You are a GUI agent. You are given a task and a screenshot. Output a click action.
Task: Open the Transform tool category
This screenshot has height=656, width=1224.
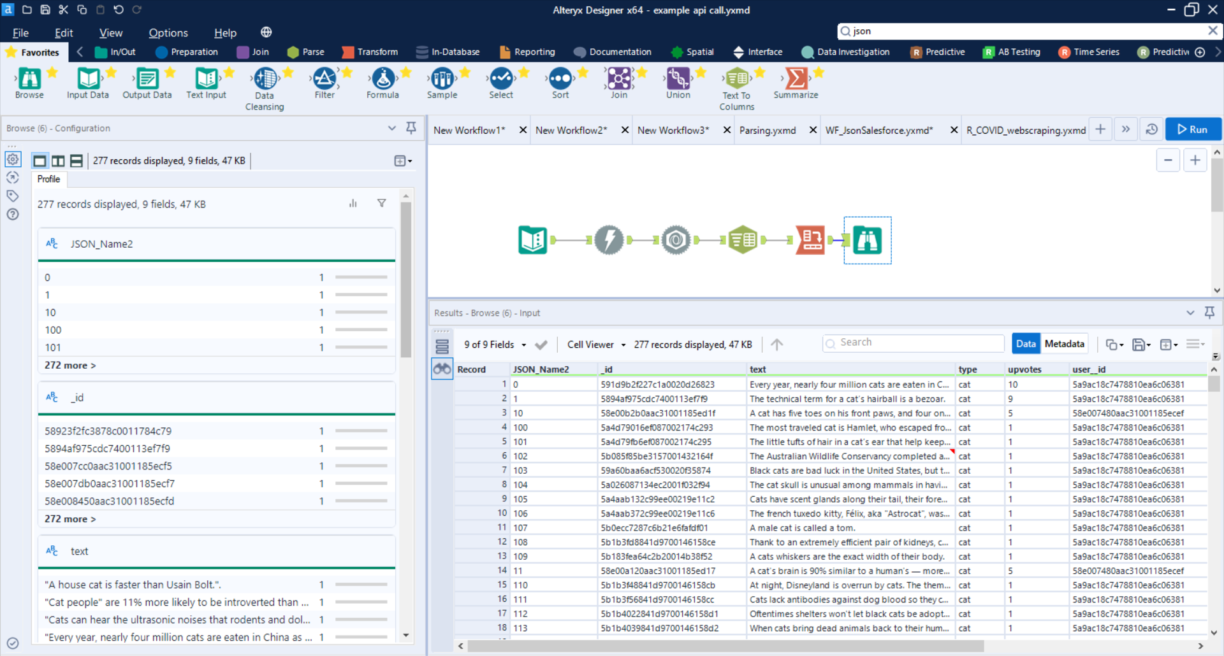pyautogui.click(x=370, y=52)
